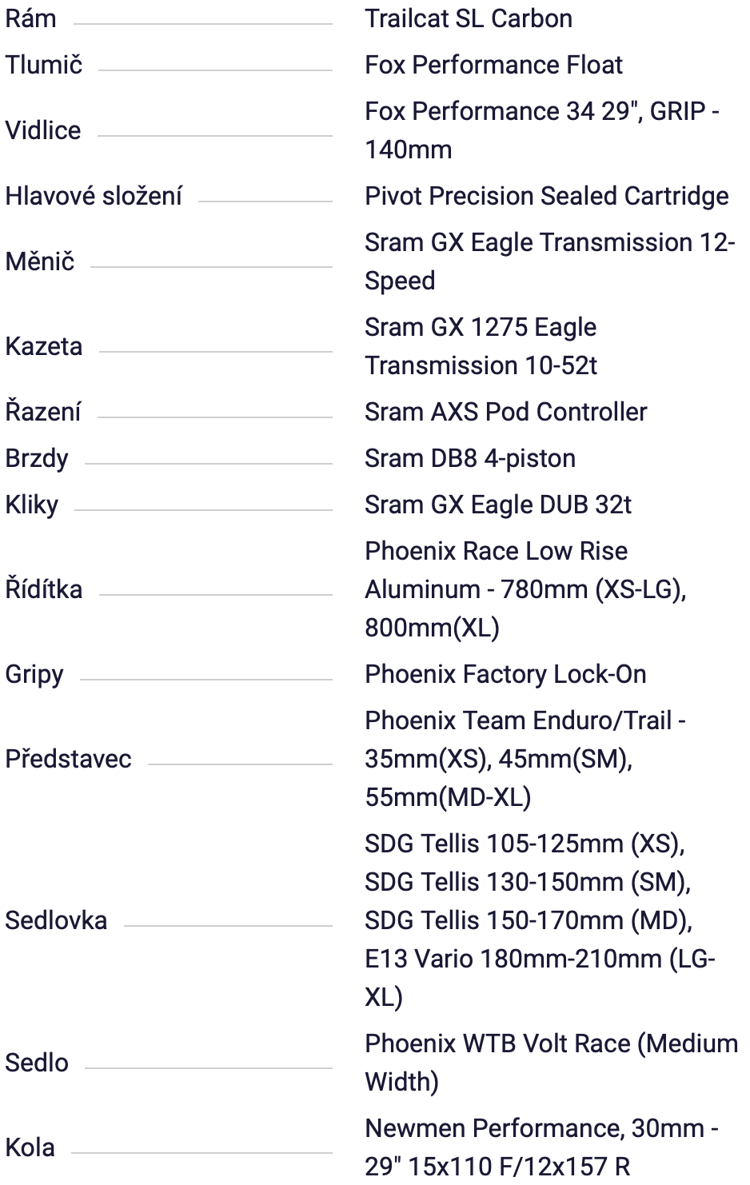The width and height of the screenshot is (750, 1185).
Task: Click the Hlavové složení label
Action: coord(94,196)
